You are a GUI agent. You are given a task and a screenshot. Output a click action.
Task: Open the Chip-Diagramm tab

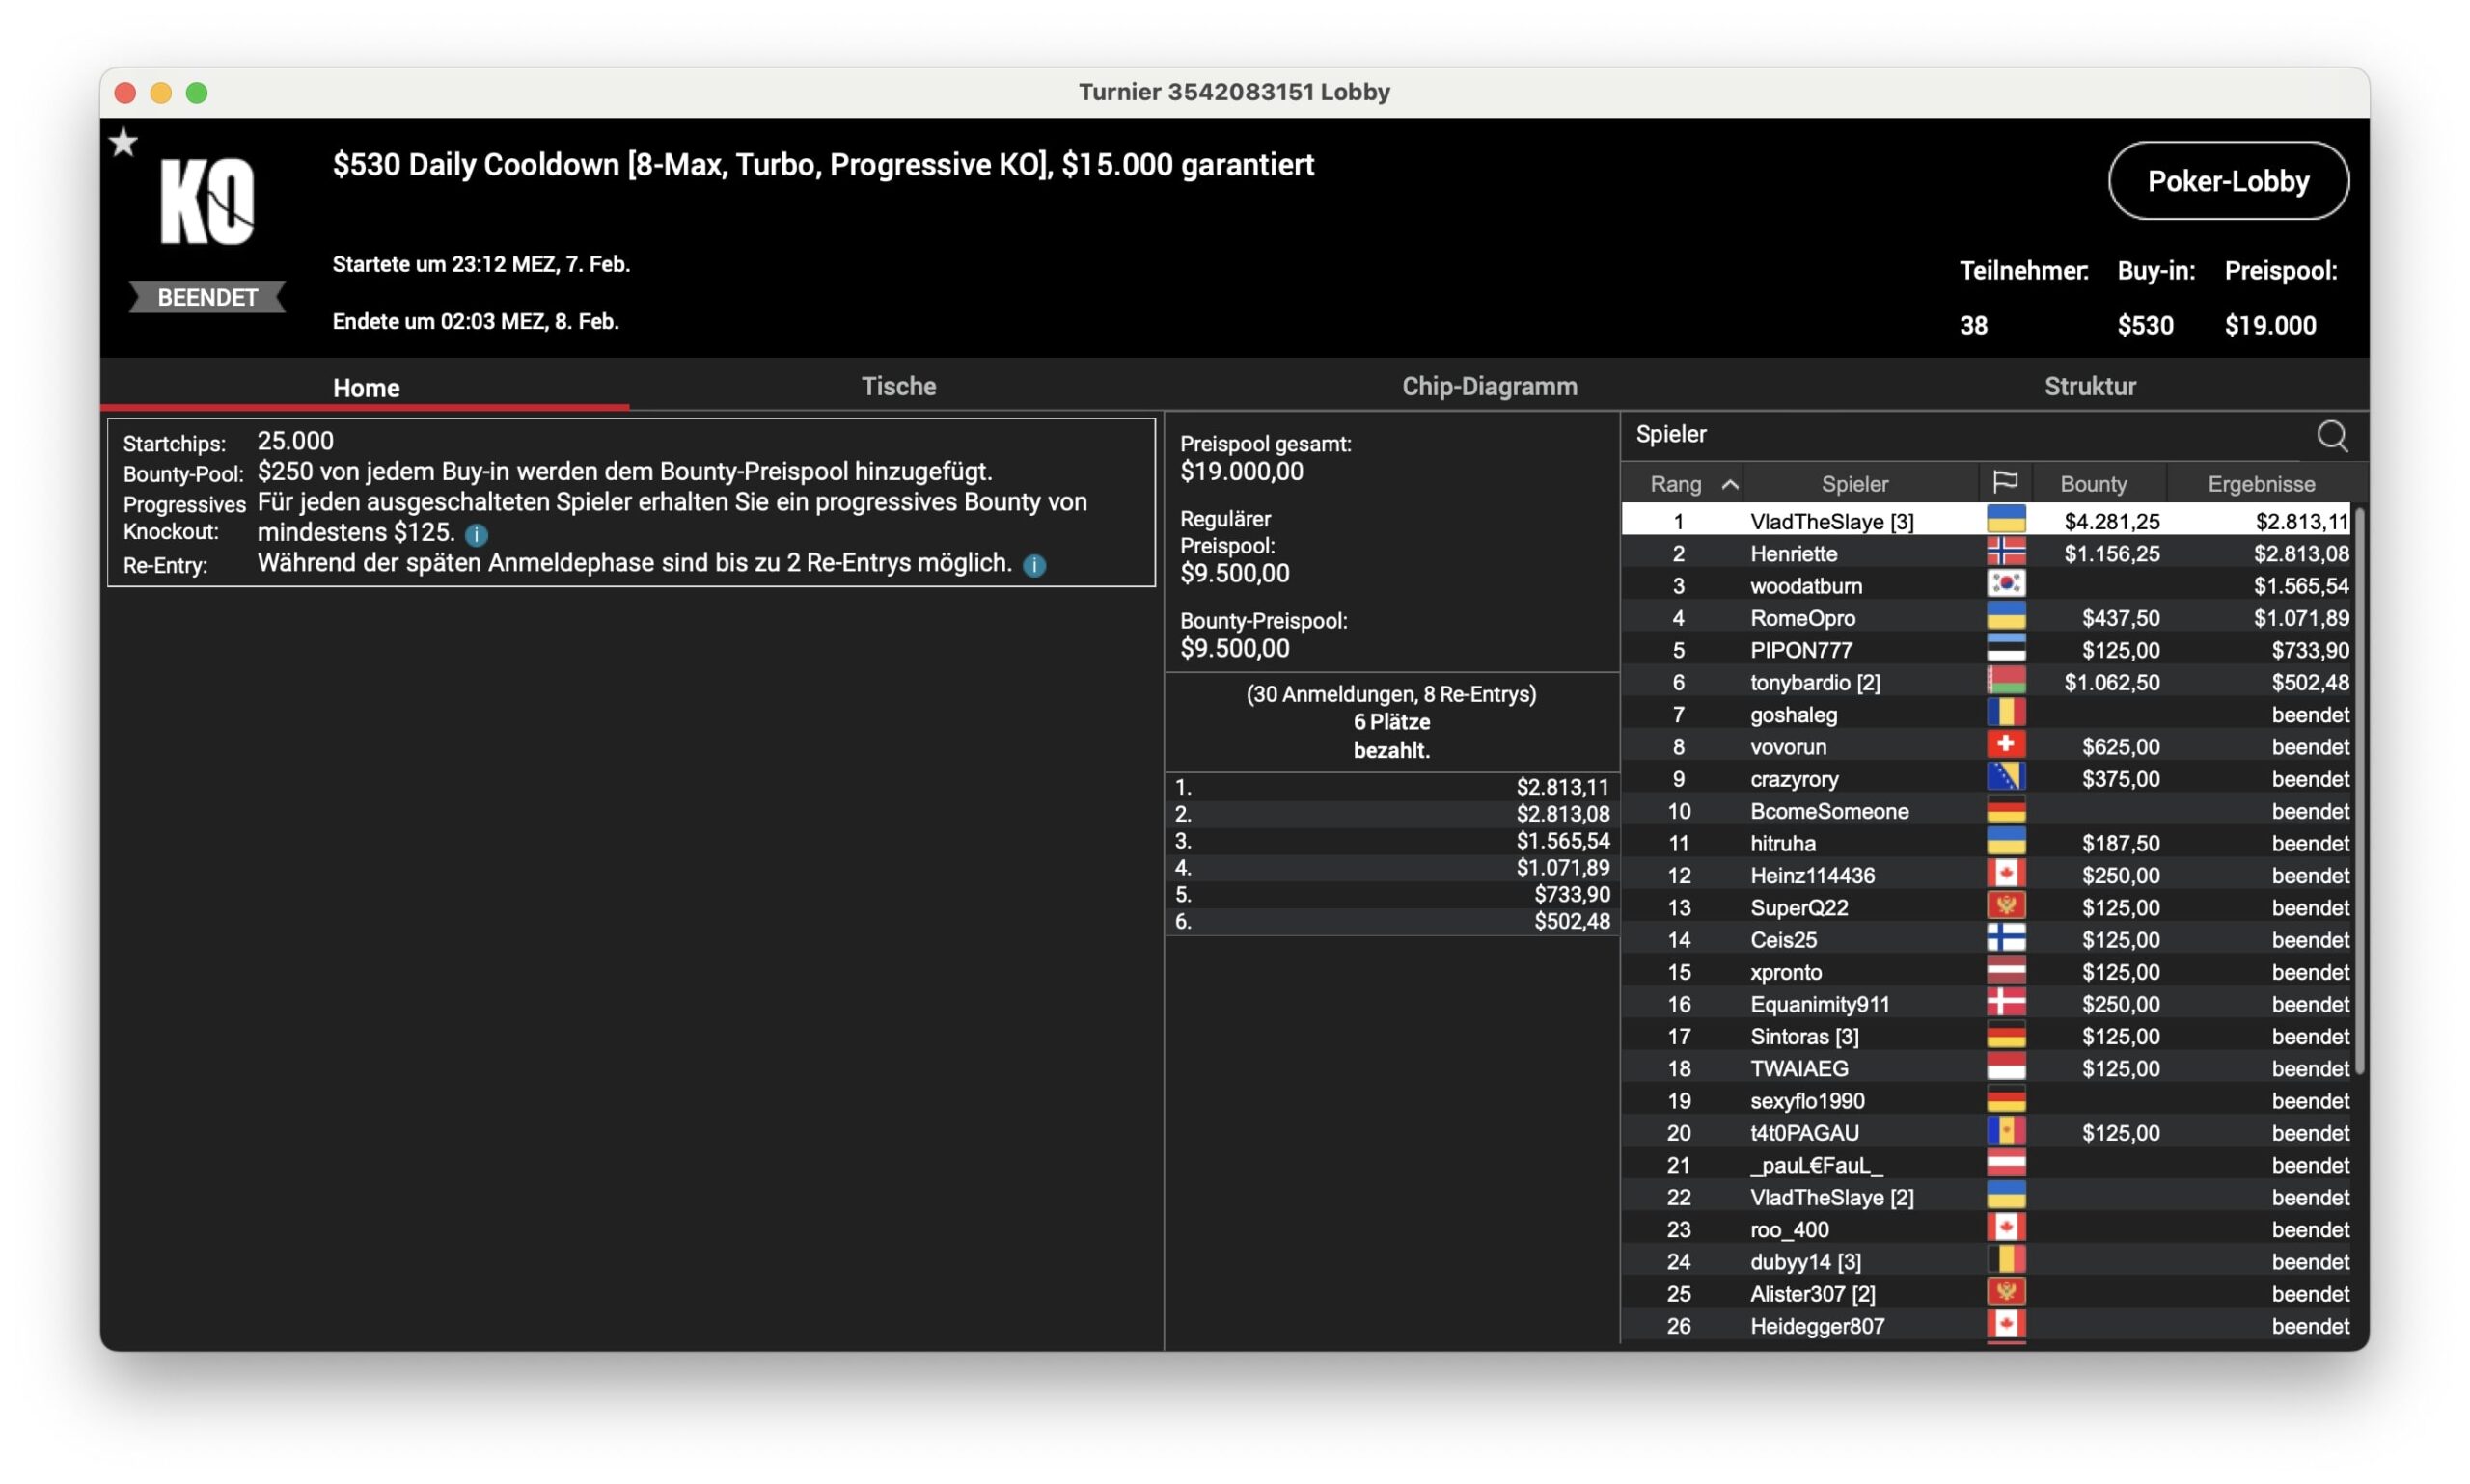1489,386
